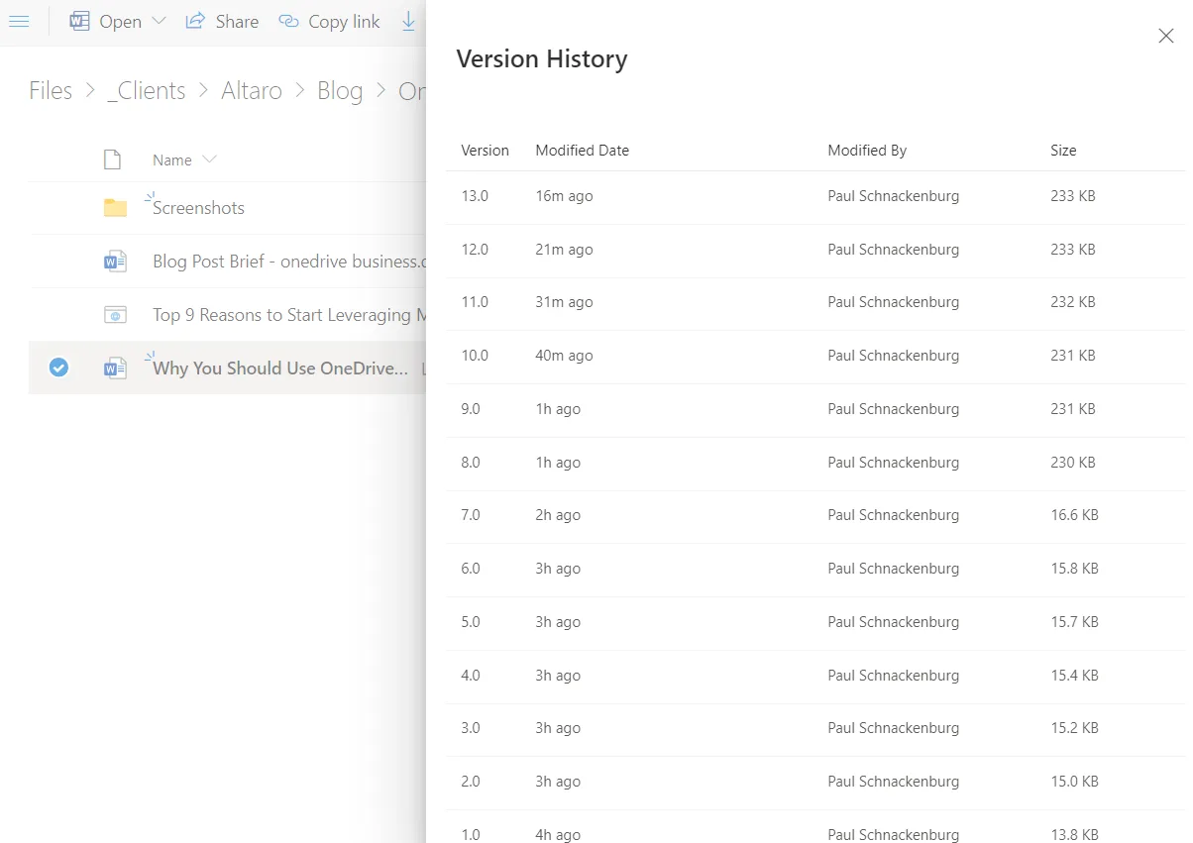
Task: Click Paul Schnackenburg in version 7.0 row
Action: tap(894, 515)
